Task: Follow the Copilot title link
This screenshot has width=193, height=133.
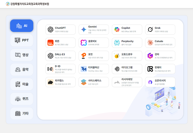Action: click(126, 28)
